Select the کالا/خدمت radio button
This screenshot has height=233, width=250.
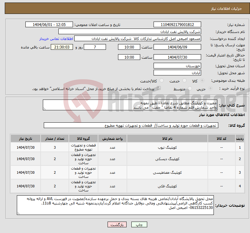click(161, 81)
